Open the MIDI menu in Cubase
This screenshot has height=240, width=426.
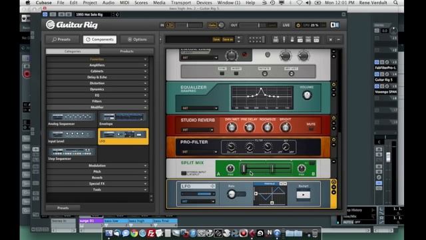(124, 3)
